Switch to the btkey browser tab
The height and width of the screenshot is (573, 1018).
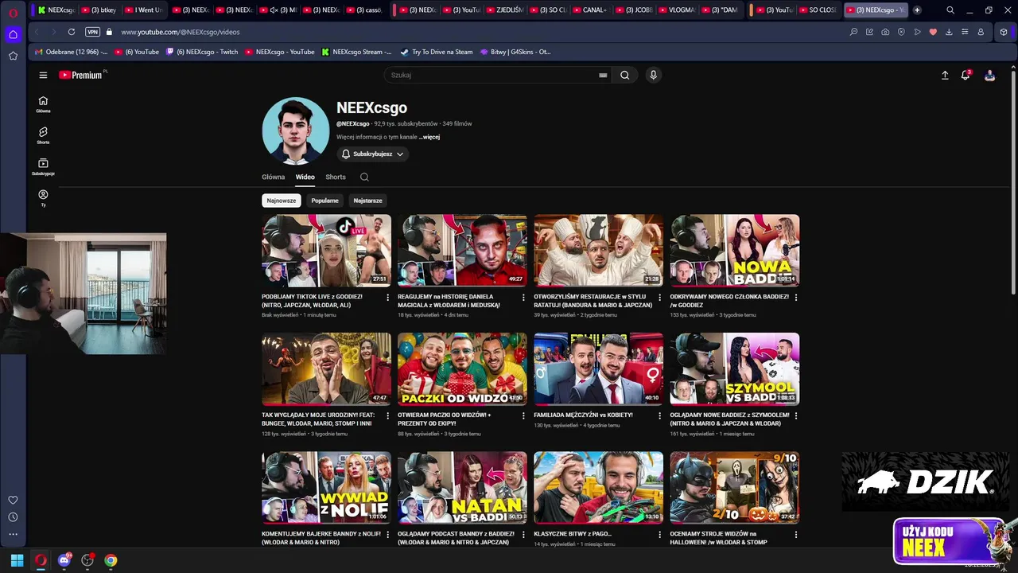tap(99, 10)
